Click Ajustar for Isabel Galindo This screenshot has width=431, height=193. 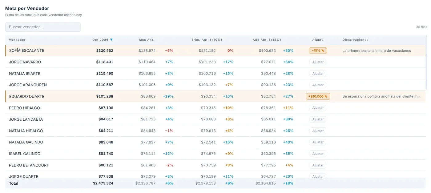[318, 154]
